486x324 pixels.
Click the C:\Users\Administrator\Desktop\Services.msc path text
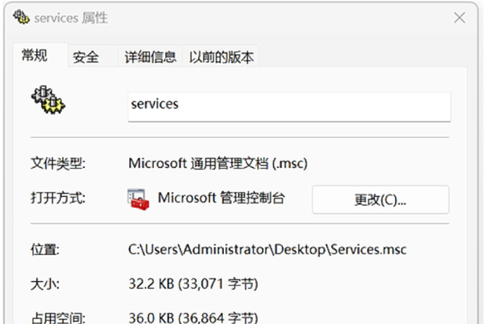click(x=267, y=249)
